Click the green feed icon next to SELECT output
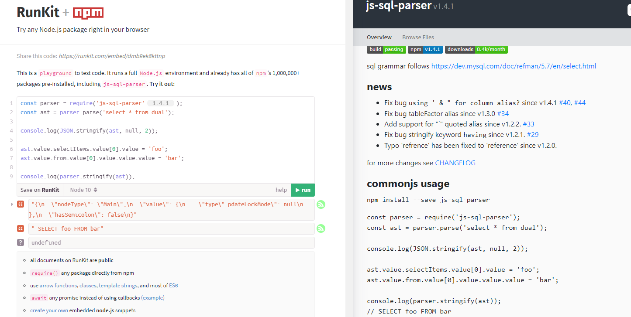631x317 pixels. (321, 228)
